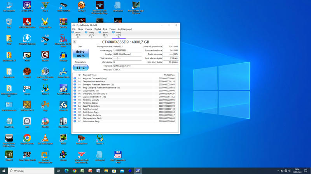
Task: Open the Plik menu in CrystalDiskInfo
Action: pos(74,29)
